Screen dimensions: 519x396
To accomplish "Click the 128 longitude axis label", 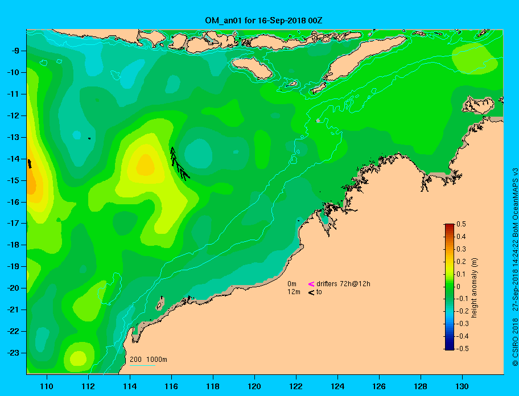I will (421, 386).
